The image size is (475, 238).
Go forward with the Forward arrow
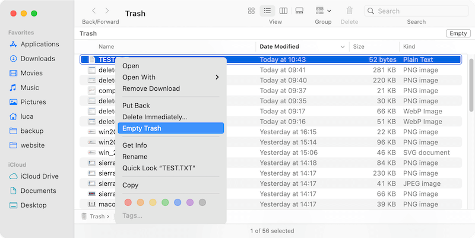[x=107, y=11]
